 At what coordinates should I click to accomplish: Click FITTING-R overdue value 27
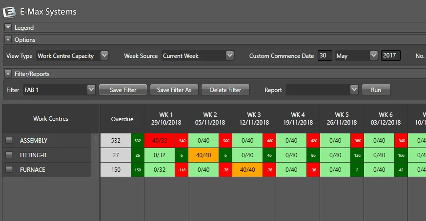pyautogui.click(x=116, y=155)
